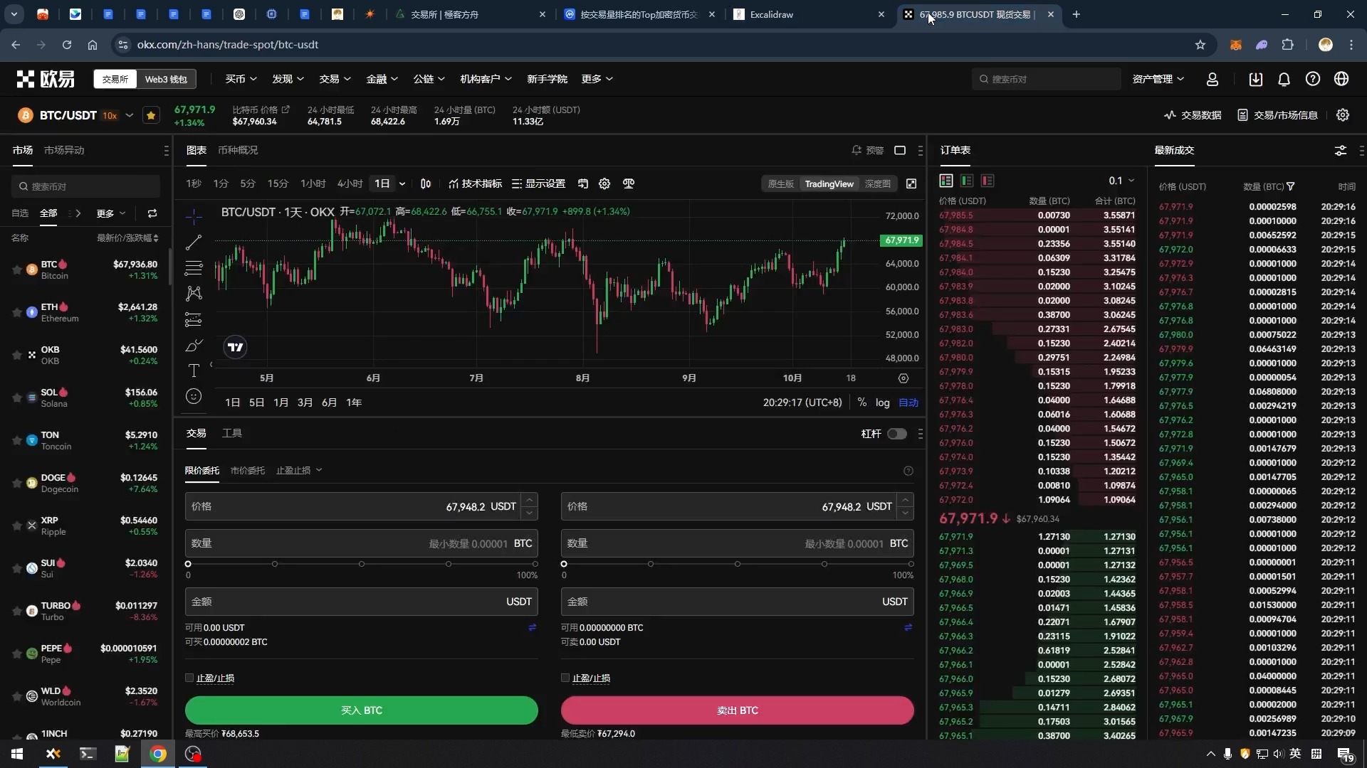Open the download app icon
This screenshot has width=1367, height=768.
1256,79
